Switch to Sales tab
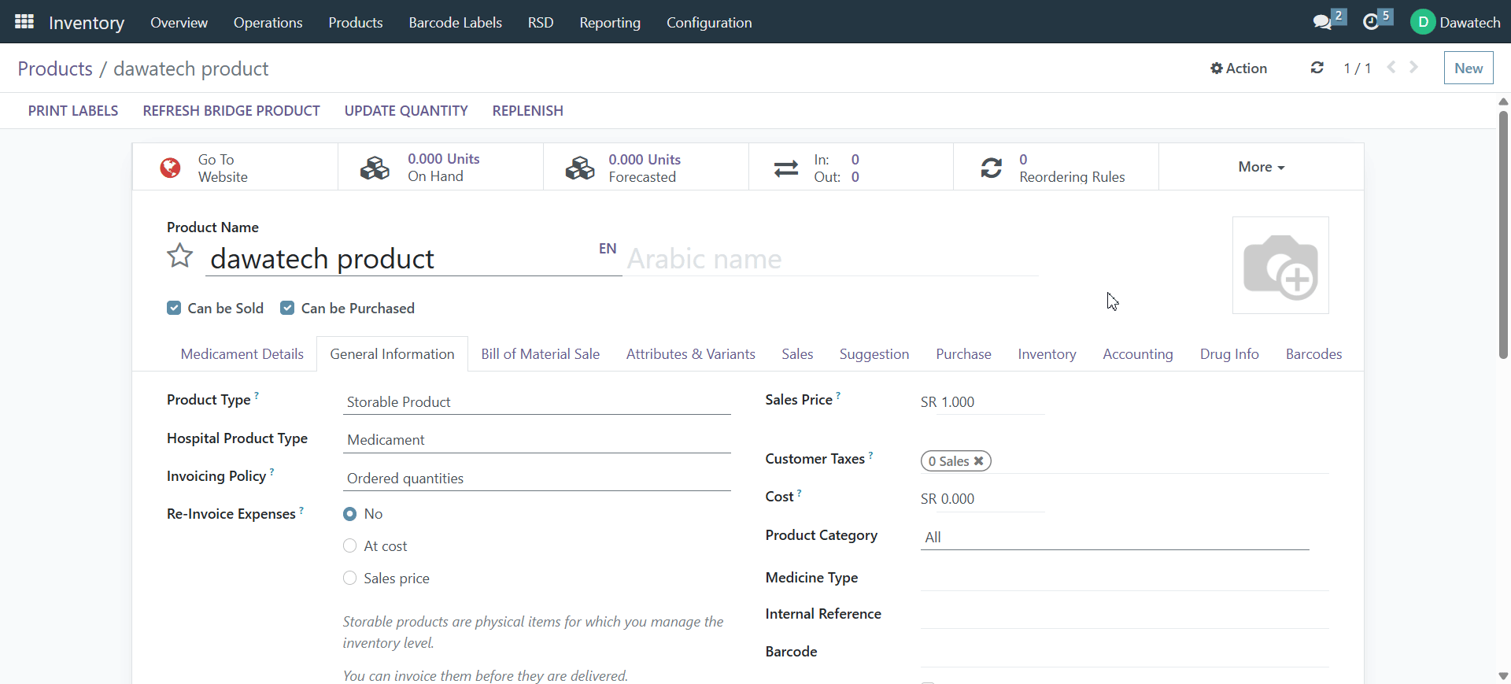 [x=797, y=354]
